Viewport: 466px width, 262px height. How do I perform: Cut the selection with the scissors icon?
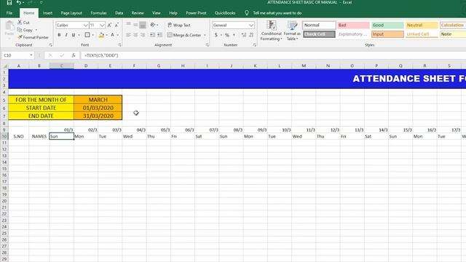point(20,23)
